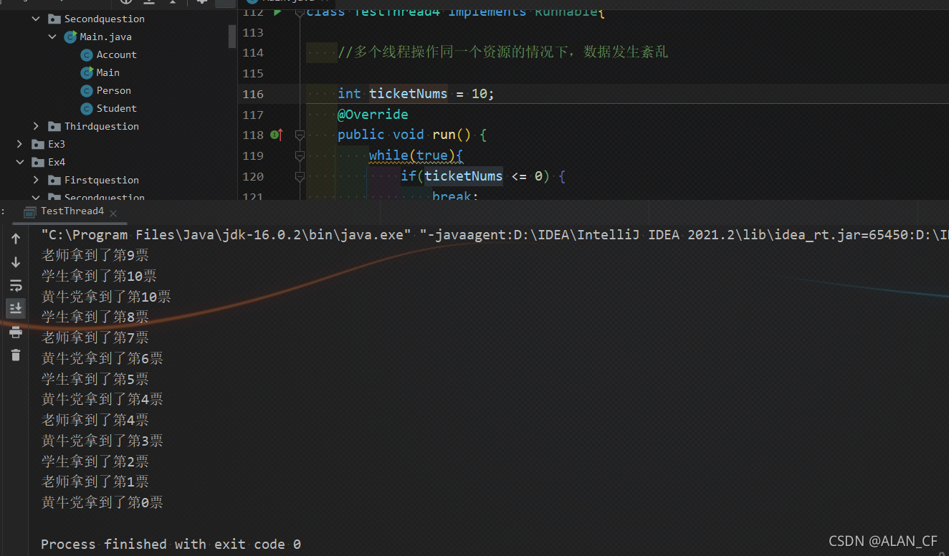The width and height of the screenshot is (949, 556).
Task: Collapse code fold marker at line 112
Action: 300,11
